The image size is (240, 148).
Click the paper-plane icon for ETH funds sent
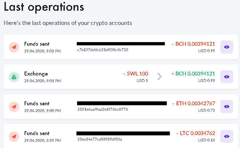[14, 107]
